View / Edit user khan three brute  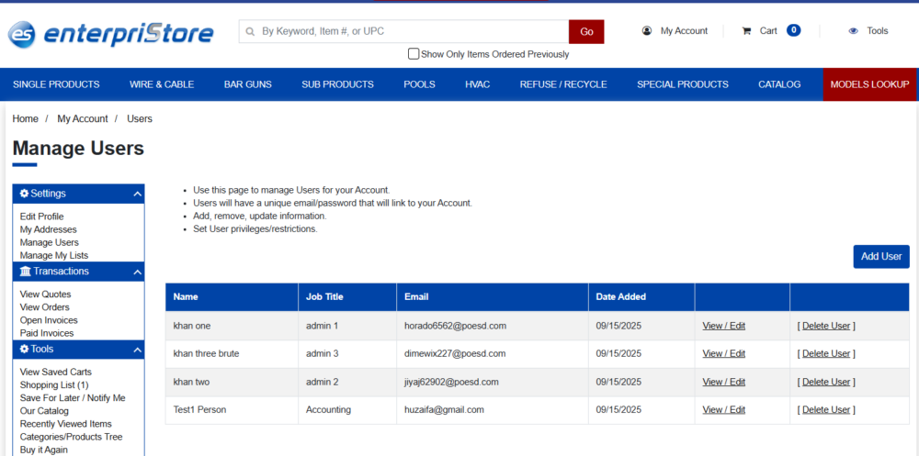pyautogui.click(x=724, y=353)
